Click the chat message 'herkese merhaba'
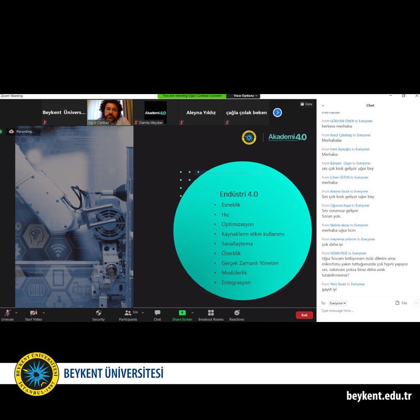Screen dimensions: 420x420 point(337,126)
